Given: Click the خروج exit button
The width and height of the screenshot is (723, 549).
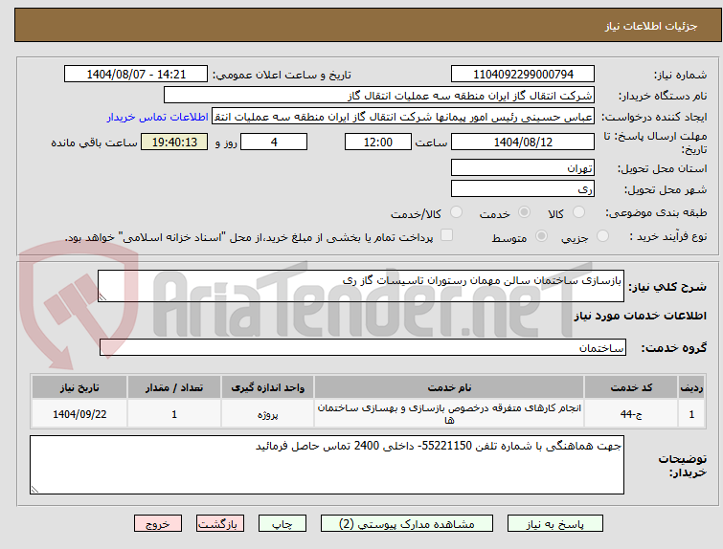Looking at the screenshot, I should 158,524.
